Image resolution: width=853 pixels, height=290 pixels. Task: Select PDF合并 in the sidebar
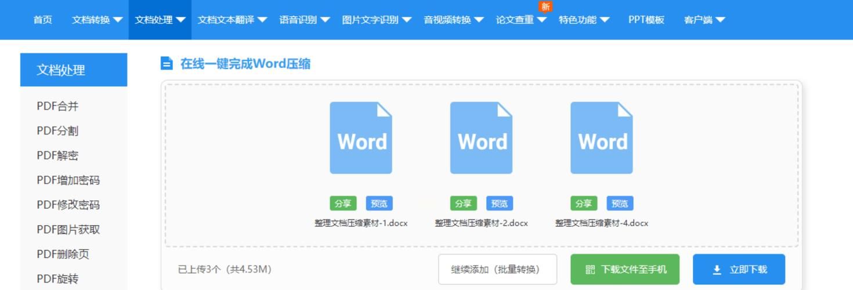[57, 106]
